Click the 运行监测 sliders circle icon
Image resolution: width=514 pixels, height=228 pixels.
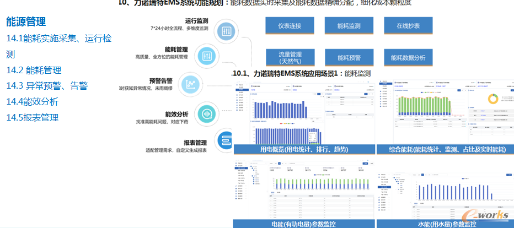coord(226,31)
